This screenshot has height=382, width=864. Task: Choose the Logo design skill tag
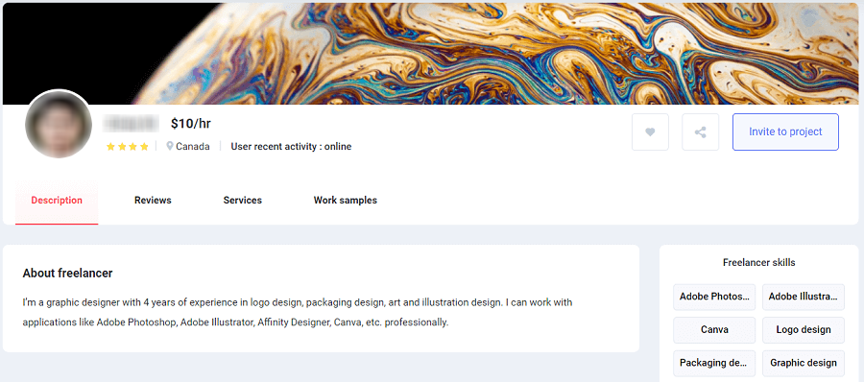coord(803,330)
